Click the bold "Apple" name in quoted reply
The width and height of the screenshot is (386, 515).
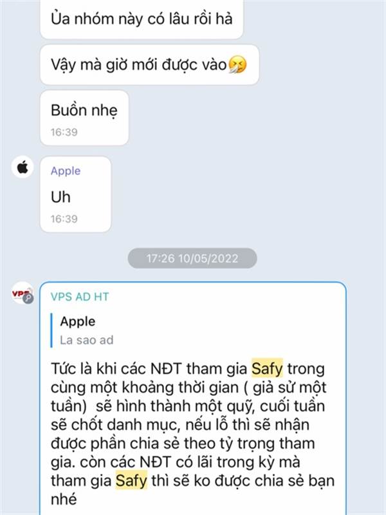click(77, 321)
